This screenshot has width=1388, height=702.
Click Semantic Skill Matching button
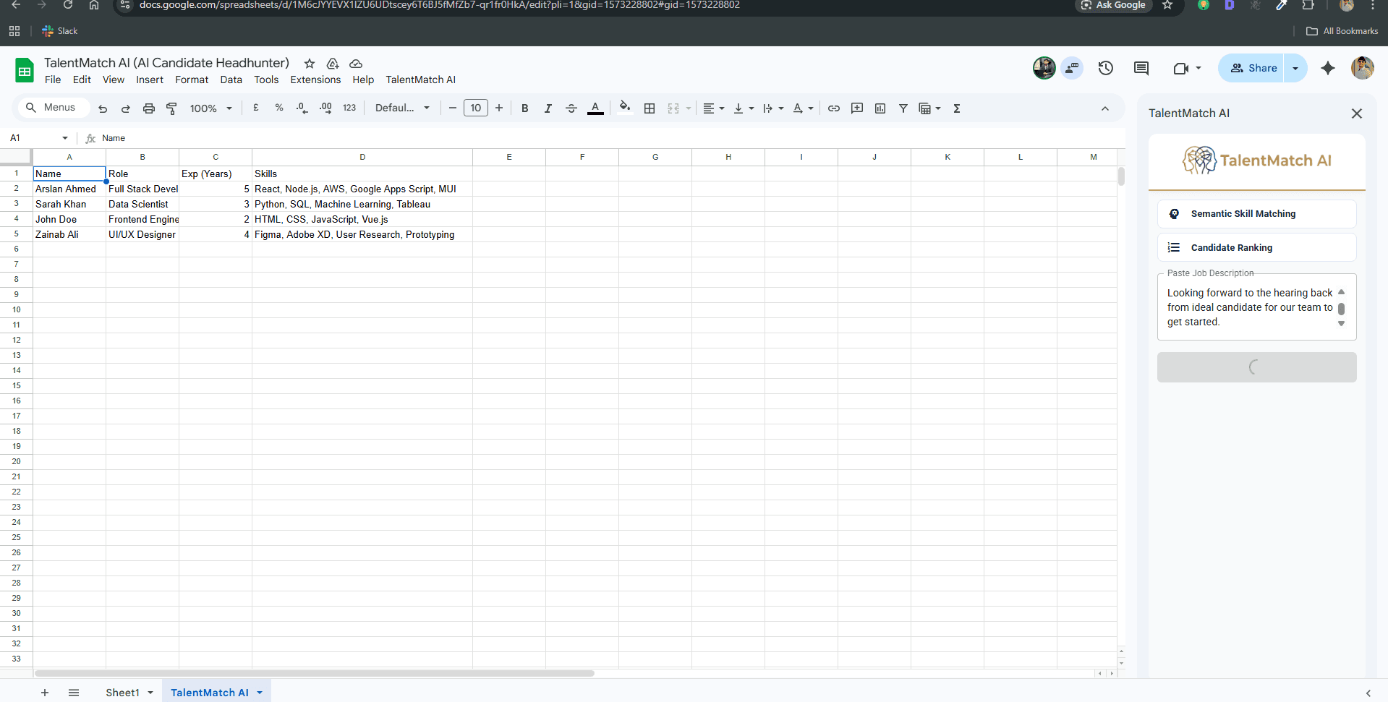pyautogui.click(x=1257, y=214)
